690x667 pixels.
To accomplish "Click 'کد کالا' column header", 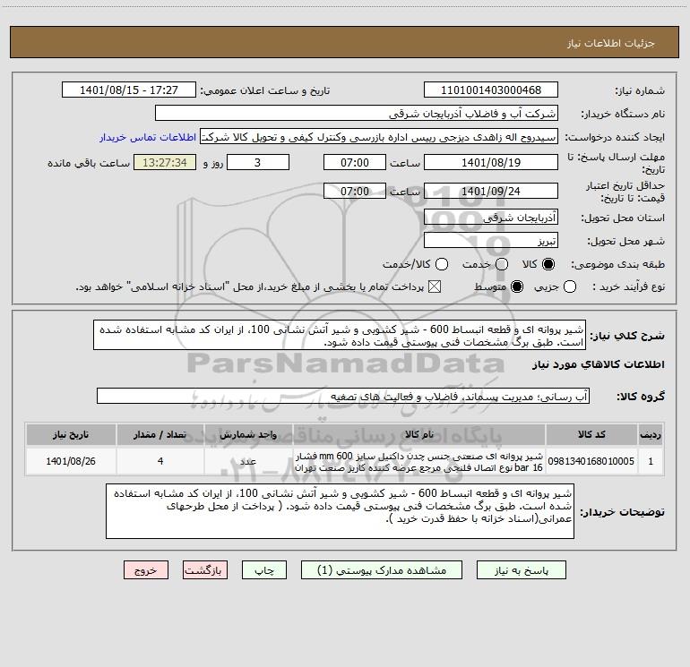I will 591,434.
